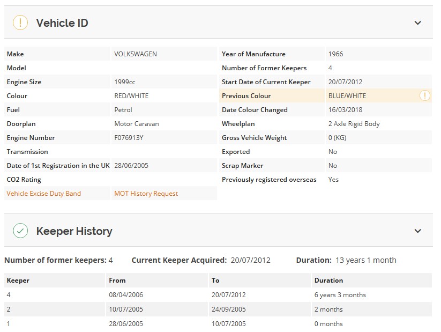Select the RED/WHITE colour value
Image resolution: width=441 pixels, height=332 pixels.
click(131, 96)
